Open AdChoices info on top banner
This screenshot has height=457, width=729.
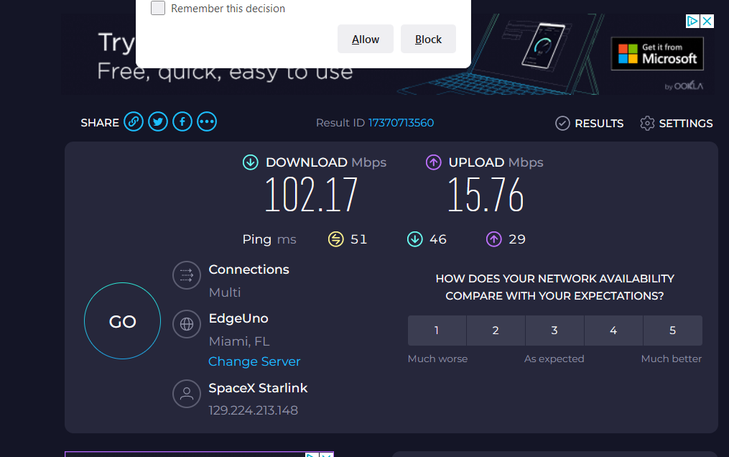point(693,21)
